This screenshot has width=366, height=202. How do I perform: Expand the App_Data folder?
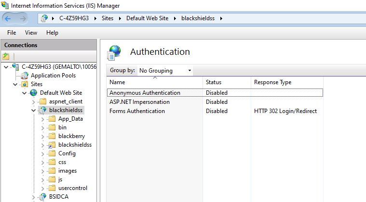(43, 119)
